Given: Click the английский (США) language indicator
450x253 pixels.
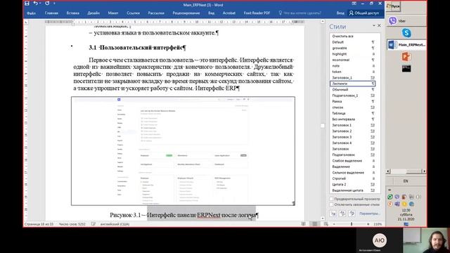Looking at the screenshot, I should pyautogui.click(x=115, y=224).
